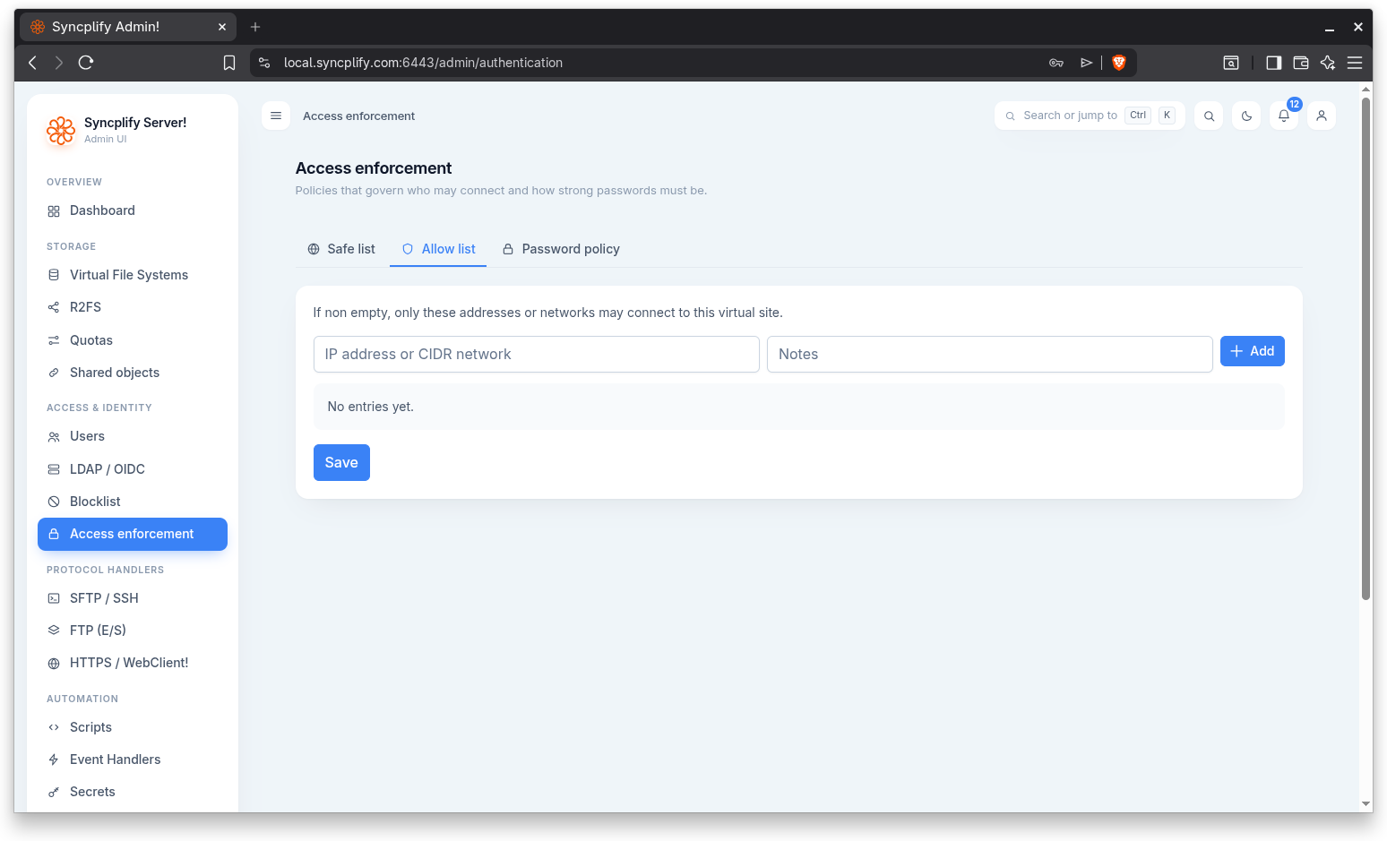The image size is (1387, 841).
Task: Click the address bar URL
Action: click(x=423, y=63)
